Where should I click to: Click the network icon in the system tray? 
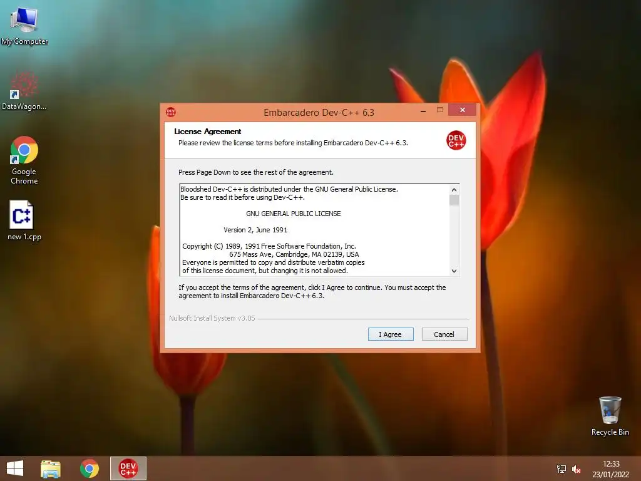(562, 468)
